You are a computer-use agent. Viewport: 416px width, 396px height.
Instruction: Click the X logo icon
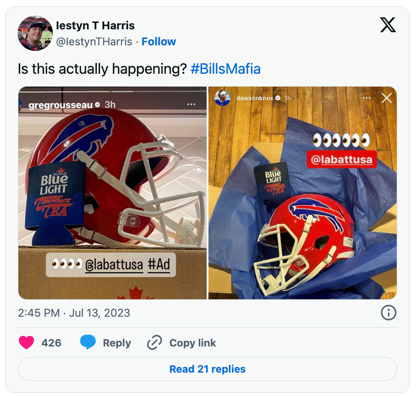tap(388, 25)
